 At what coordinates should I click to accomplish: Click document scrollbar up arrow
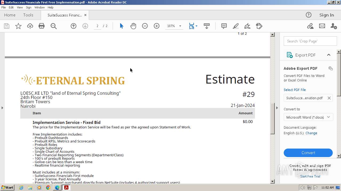click(x=272, y=34)
